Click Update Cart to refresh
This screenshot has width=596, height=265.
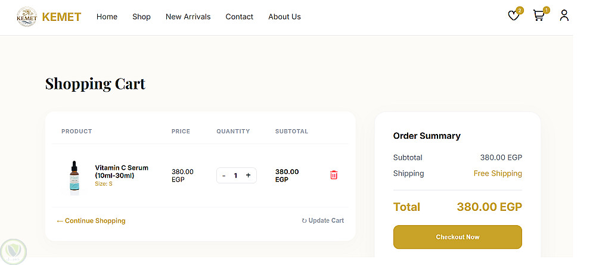(x=322, y=221)
